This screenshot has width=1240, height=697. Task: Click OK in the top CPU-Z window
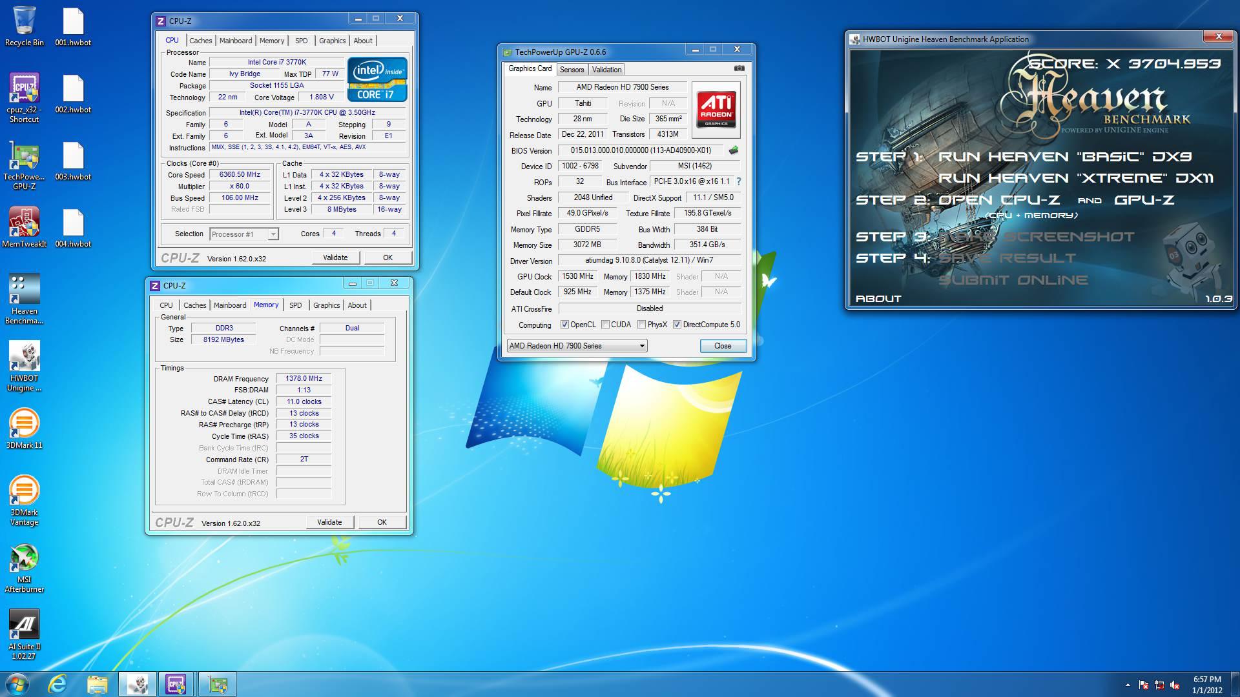pyautogui.click(x=387, y=258)
